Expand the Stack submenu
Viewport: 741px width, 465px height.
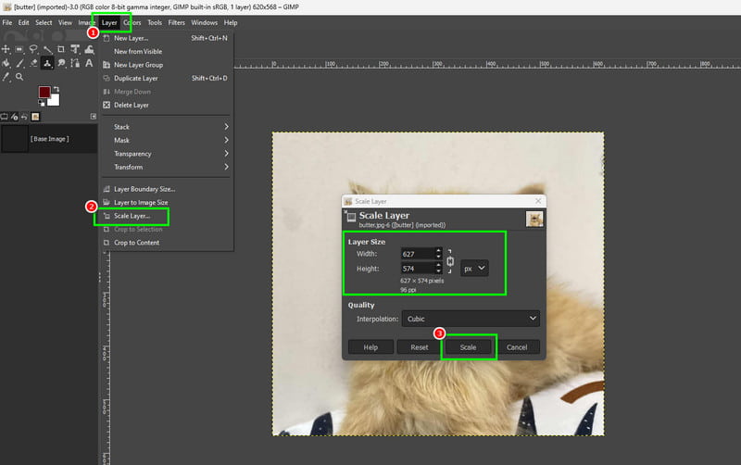pyautogui.click(x=166, y=127)
